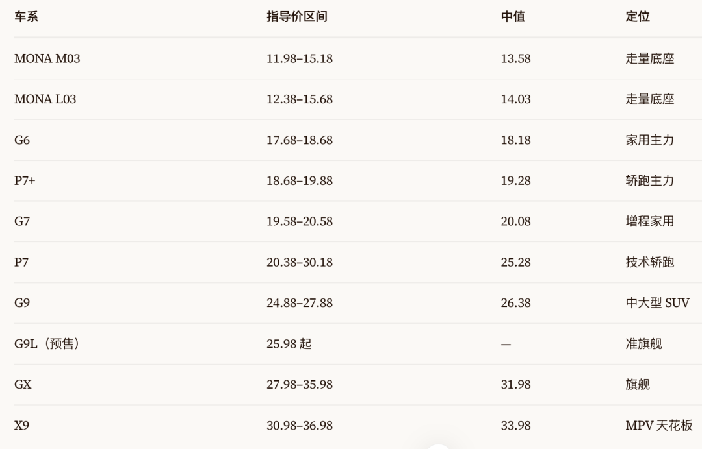Click the 定位 column header
Image resolution: width=702 pixels, height=449 pixels.
638,17
